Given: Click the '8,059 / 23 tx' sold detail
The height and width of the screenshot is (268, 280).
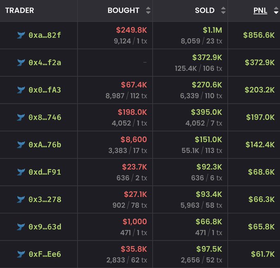Looking at the screenshot, I should (x=201, y=41).
